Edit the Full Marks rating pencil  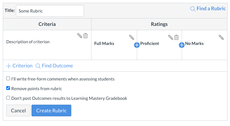pos(131,37)
